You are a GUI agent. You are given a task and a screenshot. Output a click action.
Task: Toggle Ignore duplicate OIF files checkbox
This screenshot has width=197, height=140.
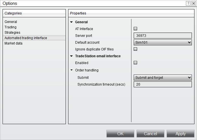click(x=135, y=49)
